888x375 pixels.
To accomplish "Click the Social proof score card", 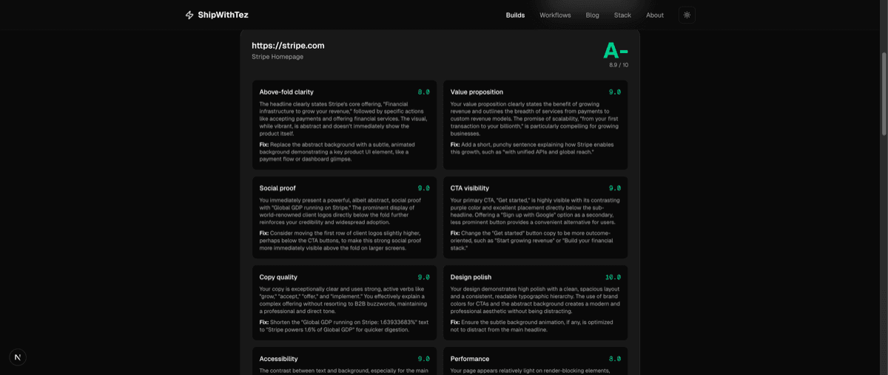I will (x=344, y=217).
